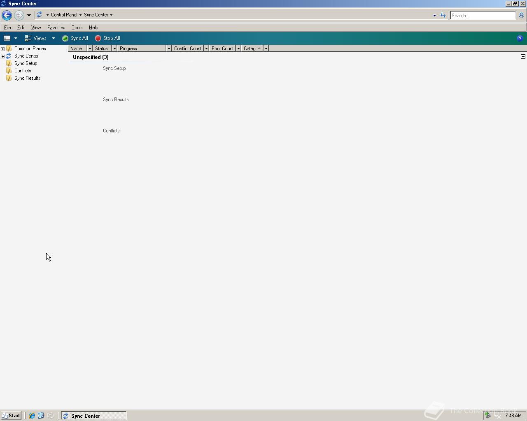
Task: Click the second Quick Launch browser icon
Action: 41,416
